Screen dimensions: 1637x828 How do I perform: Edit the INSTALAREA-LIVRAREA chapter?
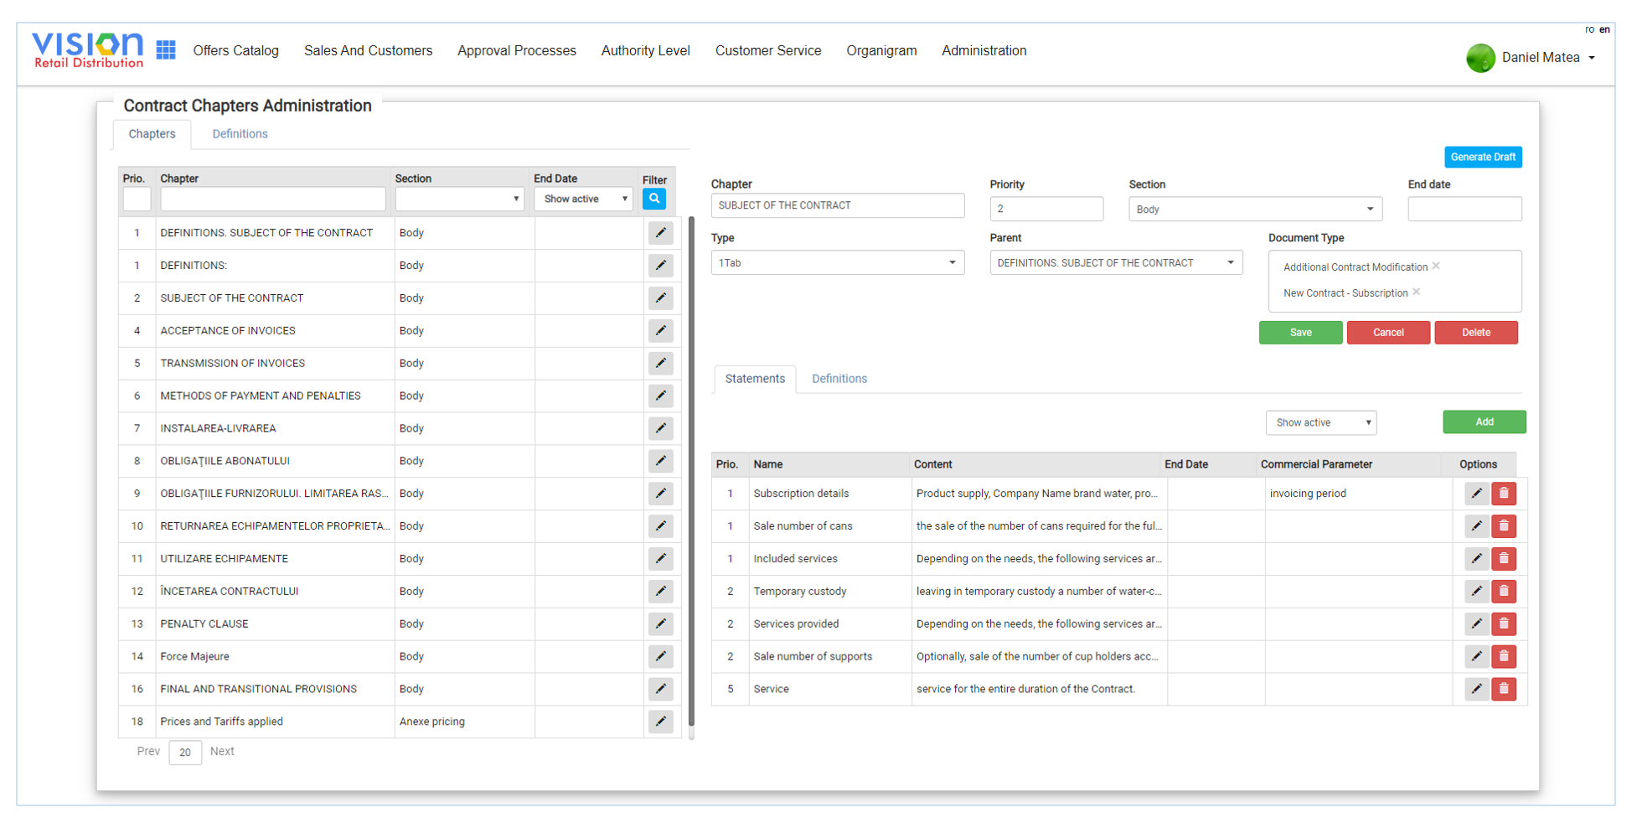point(661,428)
